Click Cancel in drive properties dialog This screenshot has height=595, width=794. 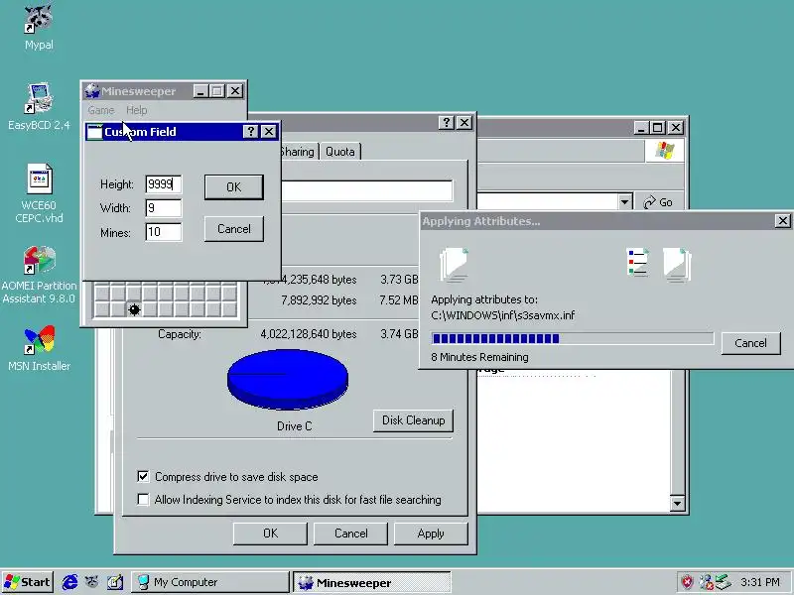[351, 534]
